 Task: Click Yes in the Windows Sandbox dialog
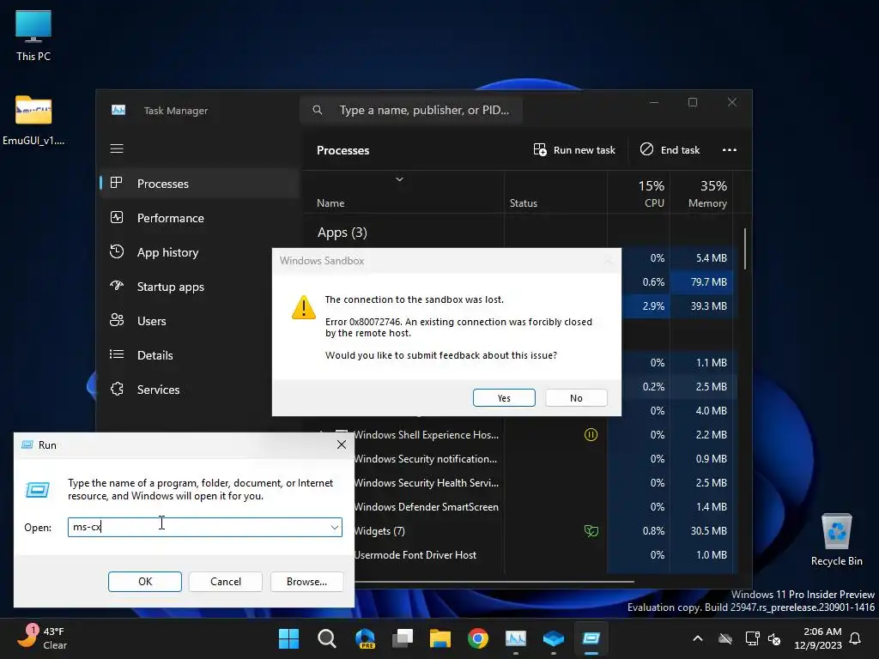(504, 398)
